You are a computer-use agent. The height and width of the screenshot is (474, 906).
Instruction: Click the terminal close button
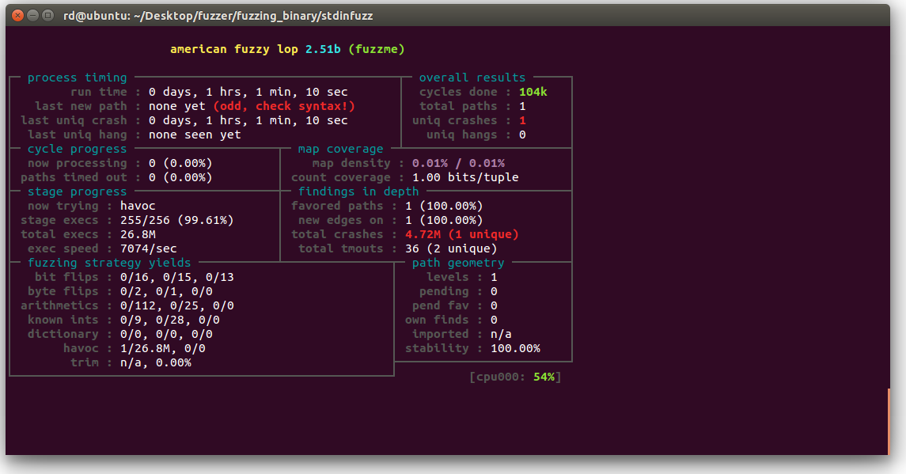(18, 16)
